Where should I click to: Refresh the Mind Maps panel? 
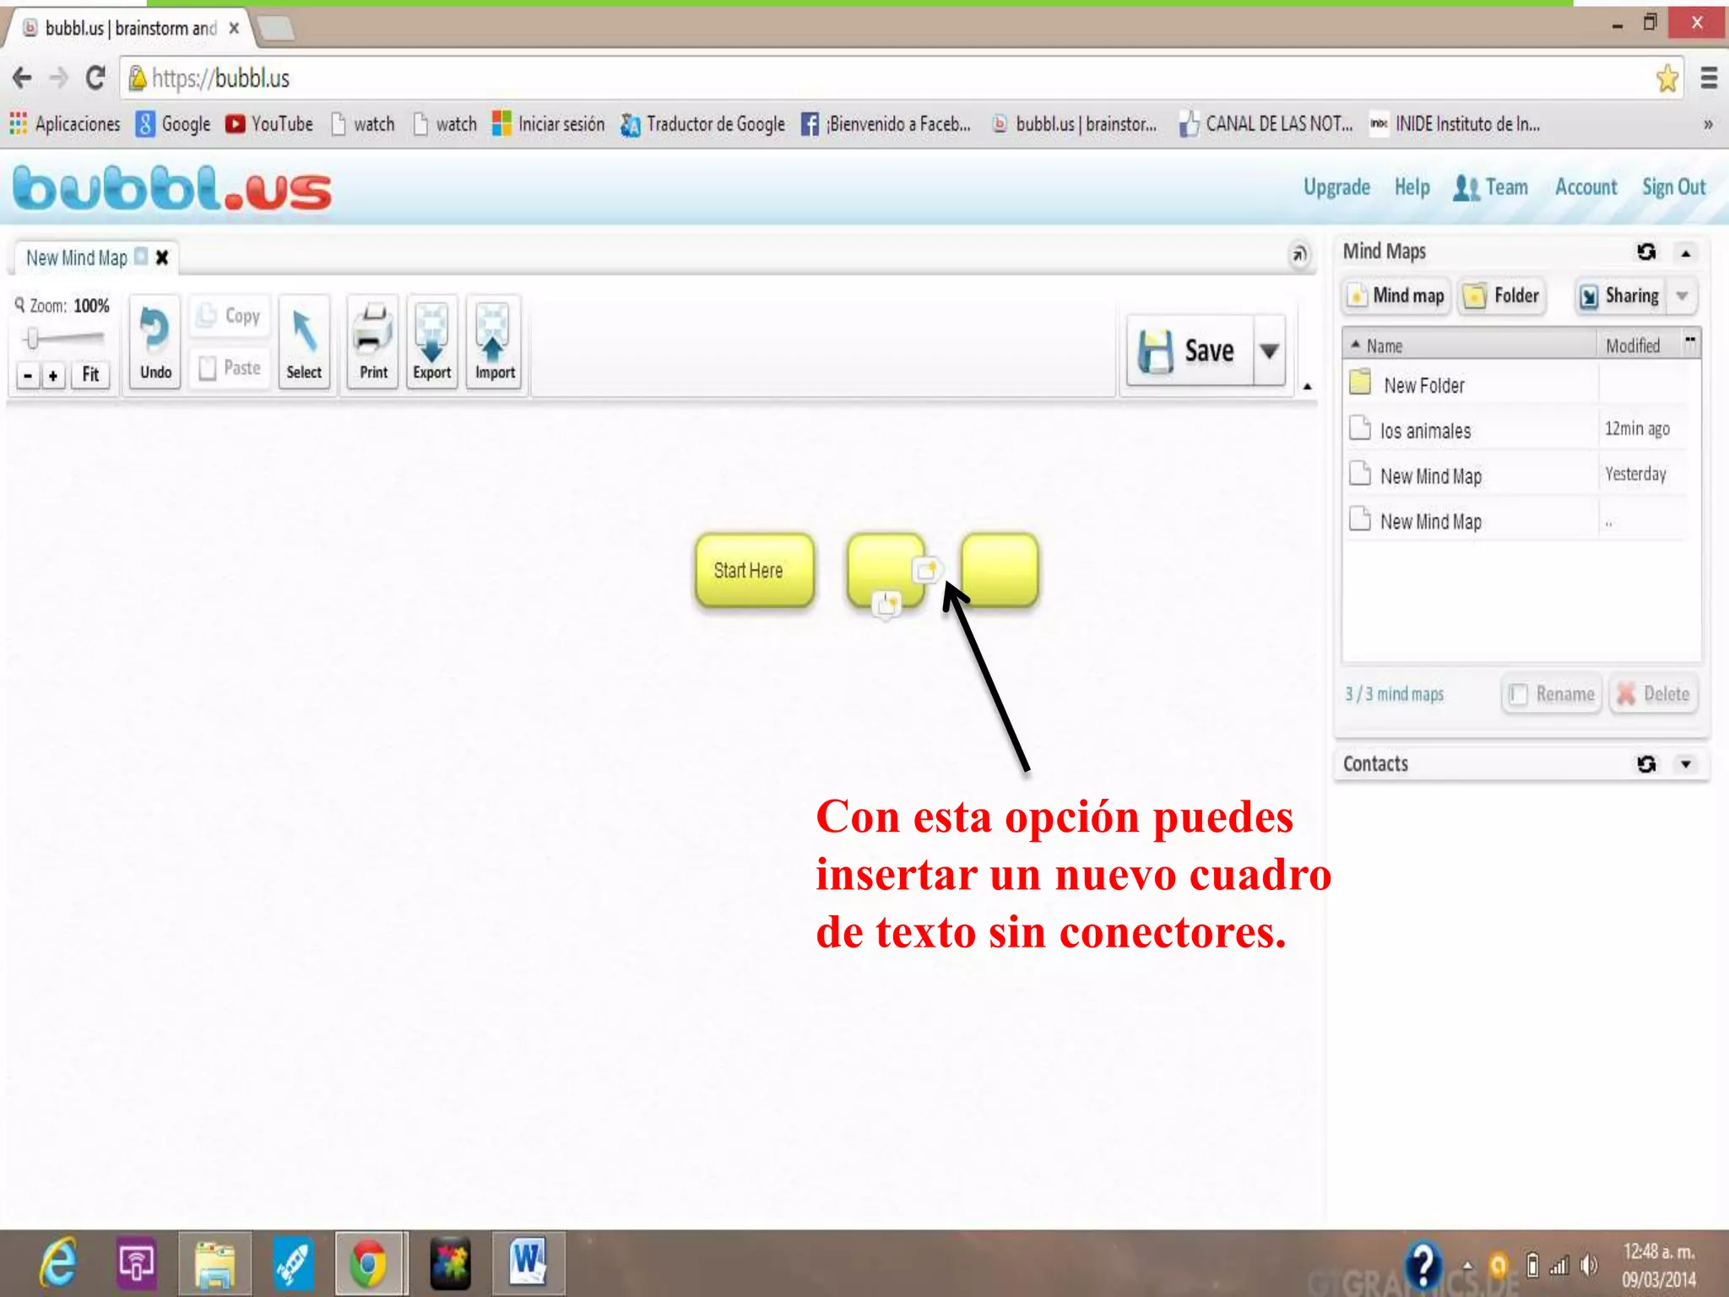pyautogui.click(x=1646, y=252)
